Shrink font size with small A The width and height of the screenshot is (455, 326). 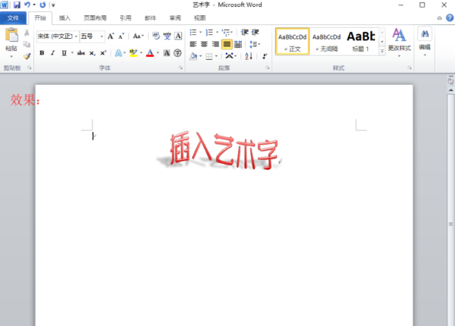pos(121,36)
